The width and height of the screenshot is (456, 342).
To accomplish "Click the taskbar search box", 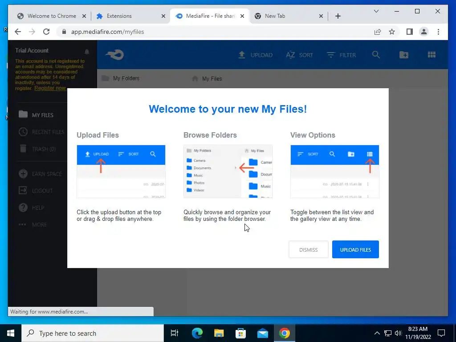I will coord(93,333).
